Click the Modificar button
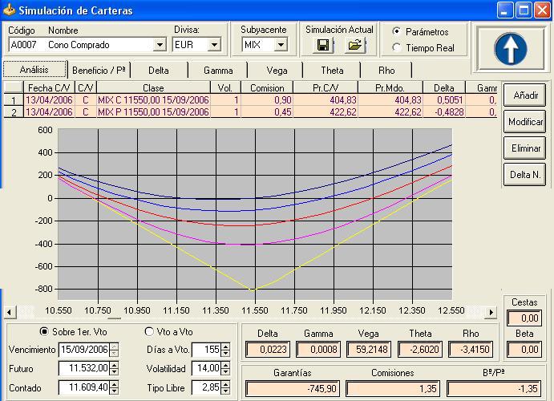554x401 pixels. (x=524, y=122)
